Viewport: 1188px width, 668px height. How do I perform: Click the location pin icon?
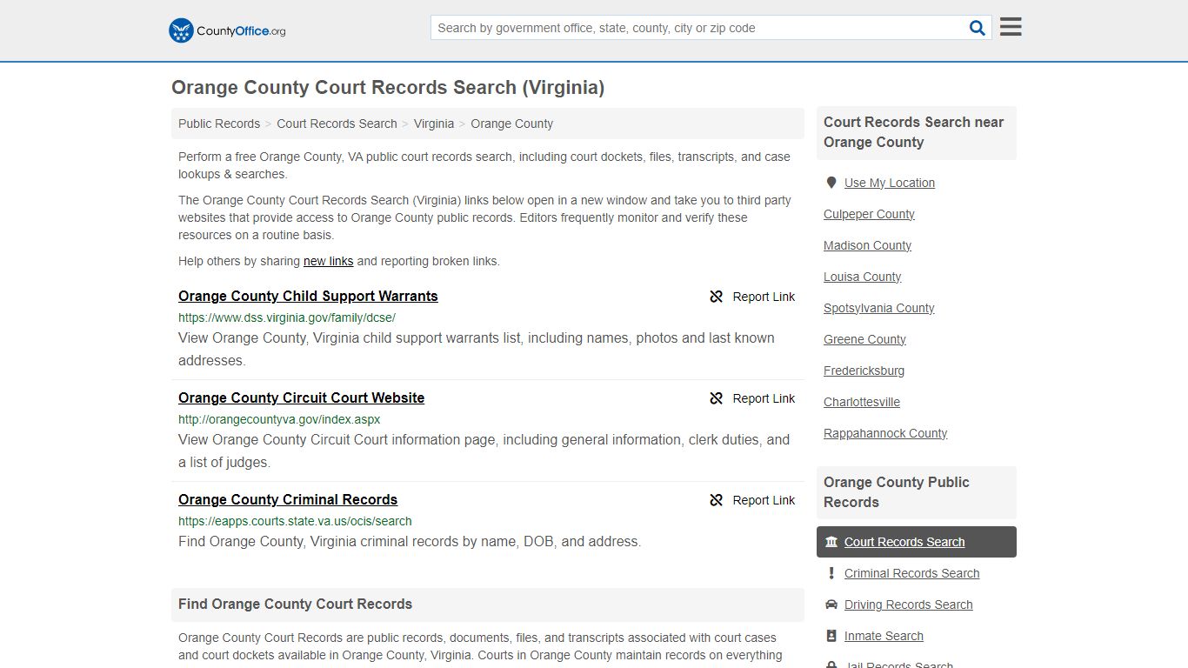click(831, 183)
